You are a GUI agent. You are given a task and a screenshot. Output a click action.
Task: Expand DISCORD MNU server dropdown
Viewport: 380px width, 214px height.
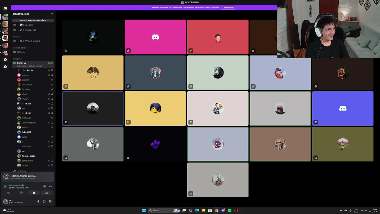[52, 14]
